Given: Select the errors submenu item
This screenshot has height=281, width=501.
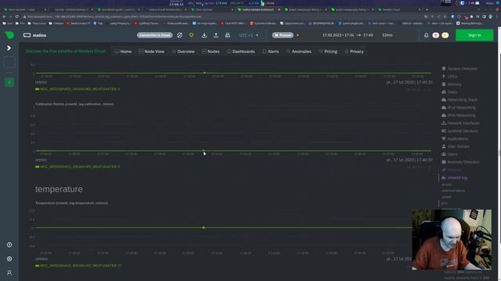Looking at the screenshot, I should click(x=446, y=184).
